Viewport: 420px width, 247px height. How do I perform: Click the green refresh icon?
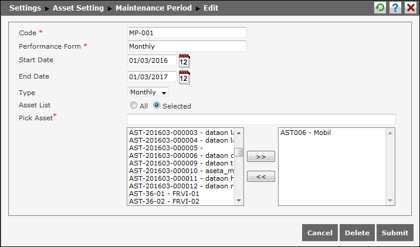(380, 8)
